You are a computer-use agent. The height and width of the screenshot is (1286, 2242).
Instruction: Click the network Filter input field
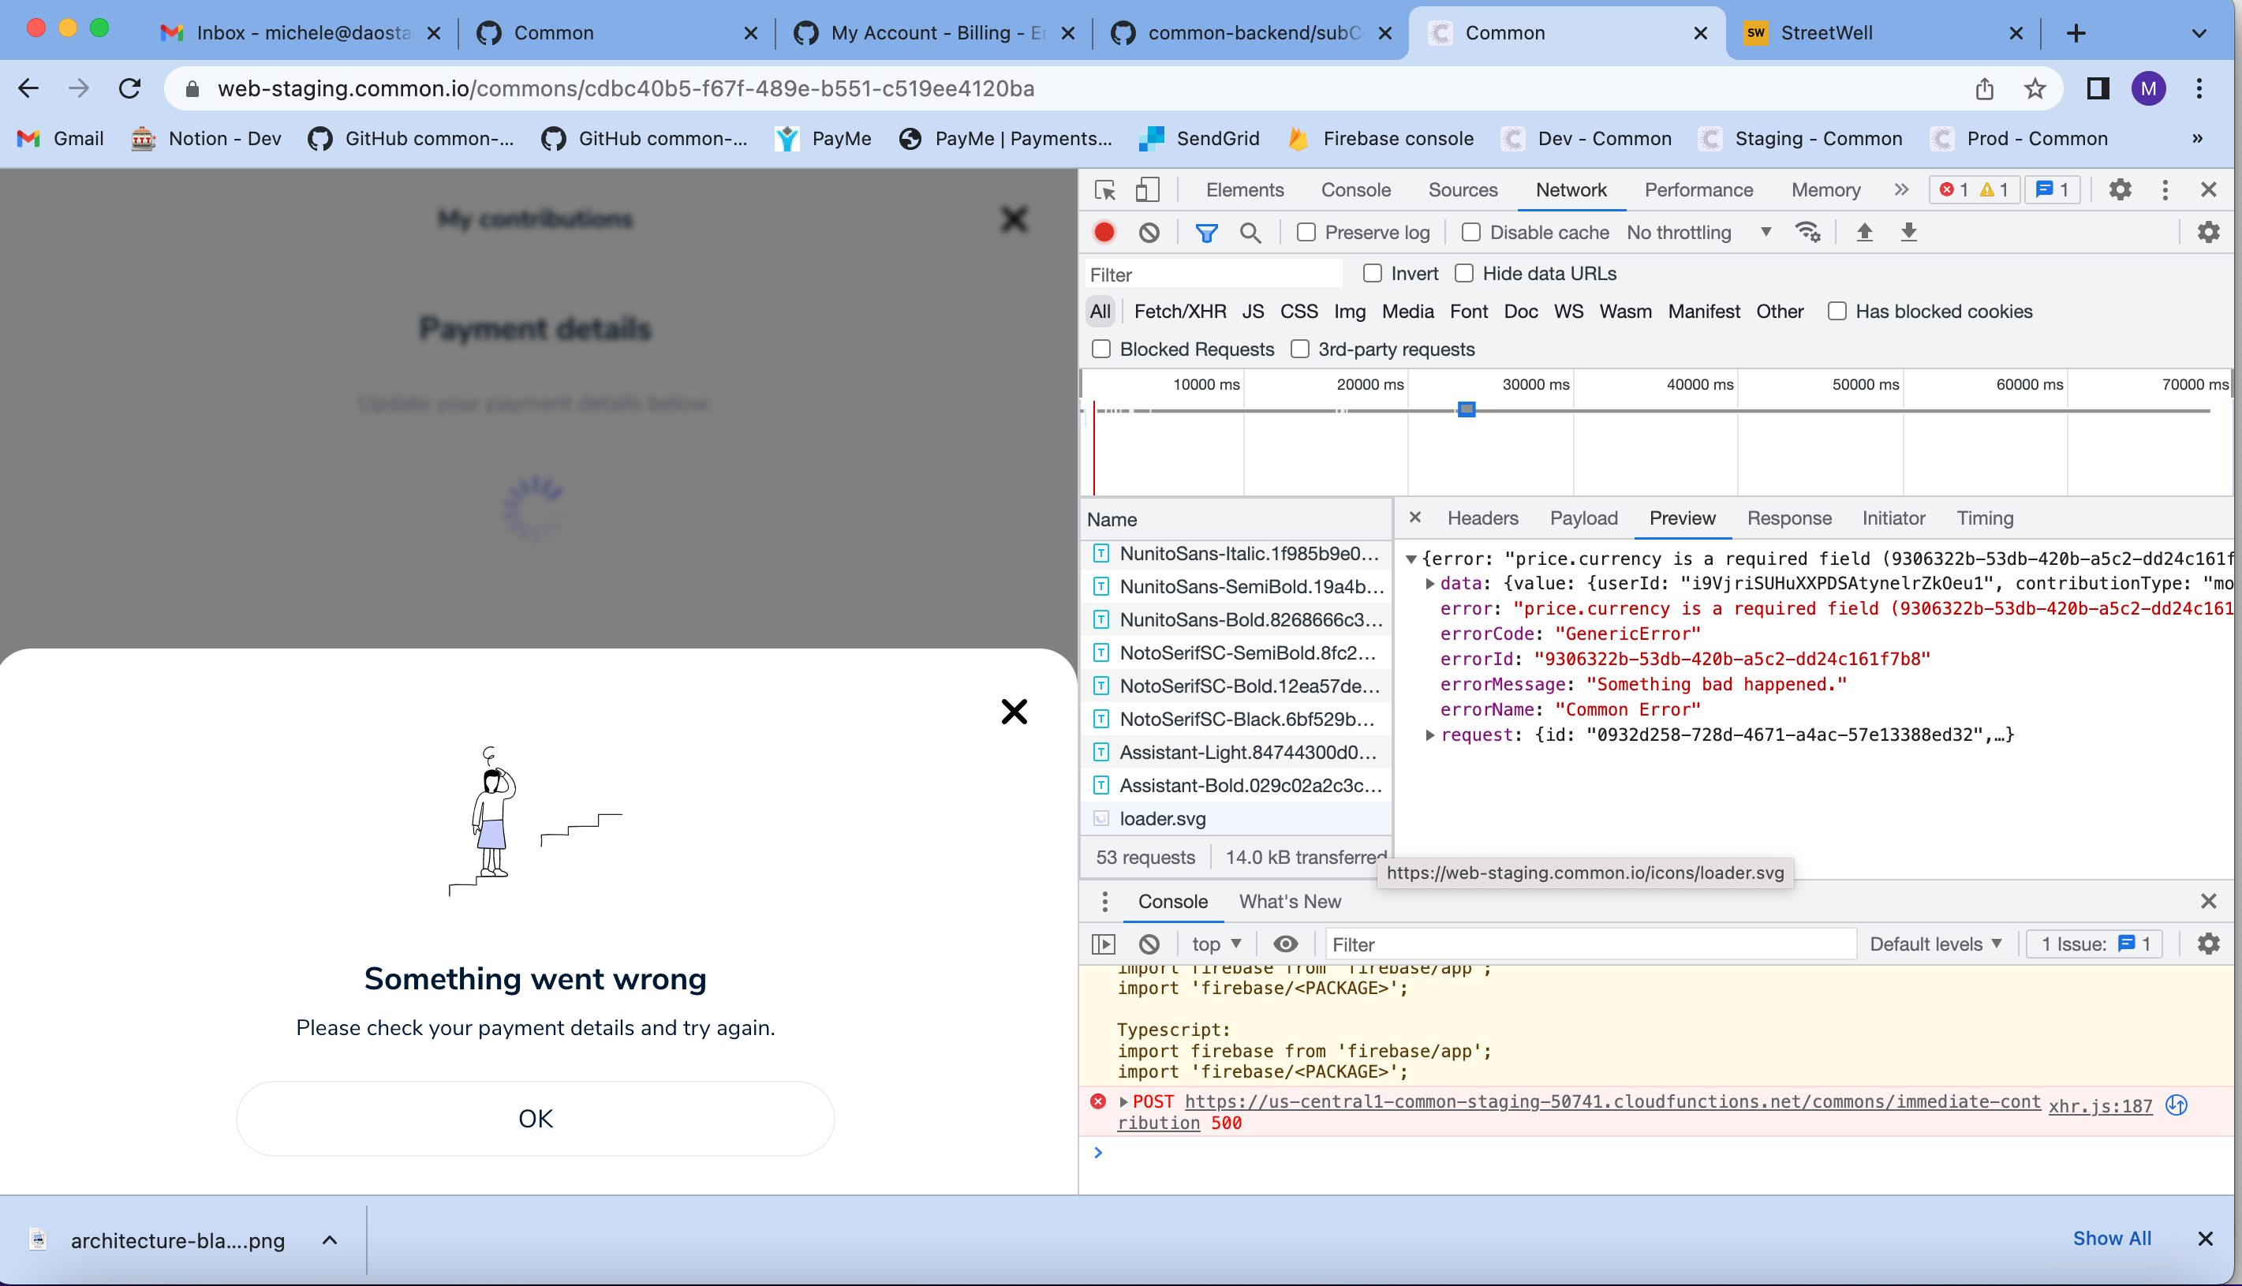click(1213, 275)
